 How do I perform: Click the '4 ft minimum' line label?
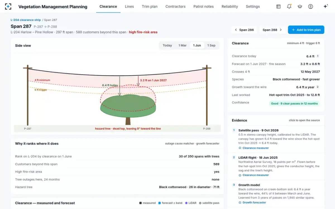pyautogui.click(x=42, y=80)
